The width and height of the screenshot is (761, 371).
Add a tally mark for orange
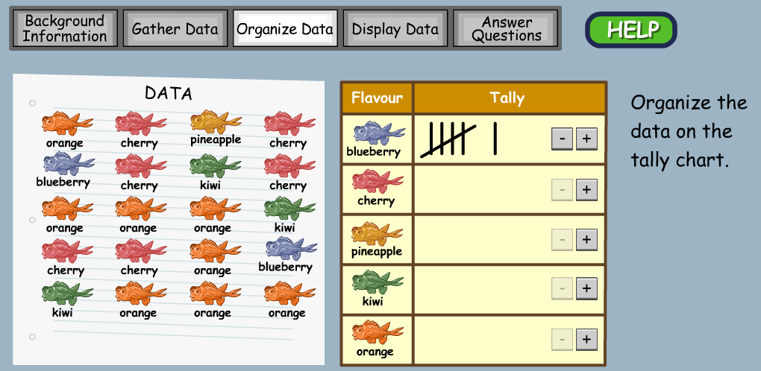586,340
